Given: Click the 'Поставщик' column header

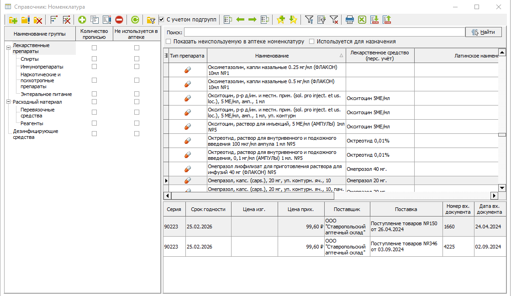Looking at the screenshot, I should tap(347, 209).
